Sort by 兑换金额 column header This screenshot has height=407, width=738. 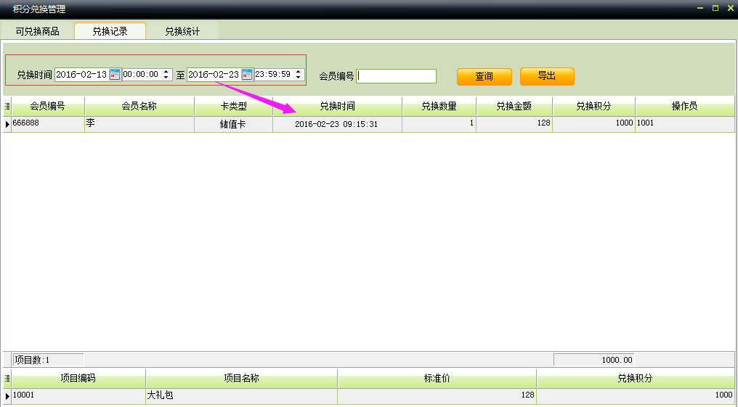(514, 107)
